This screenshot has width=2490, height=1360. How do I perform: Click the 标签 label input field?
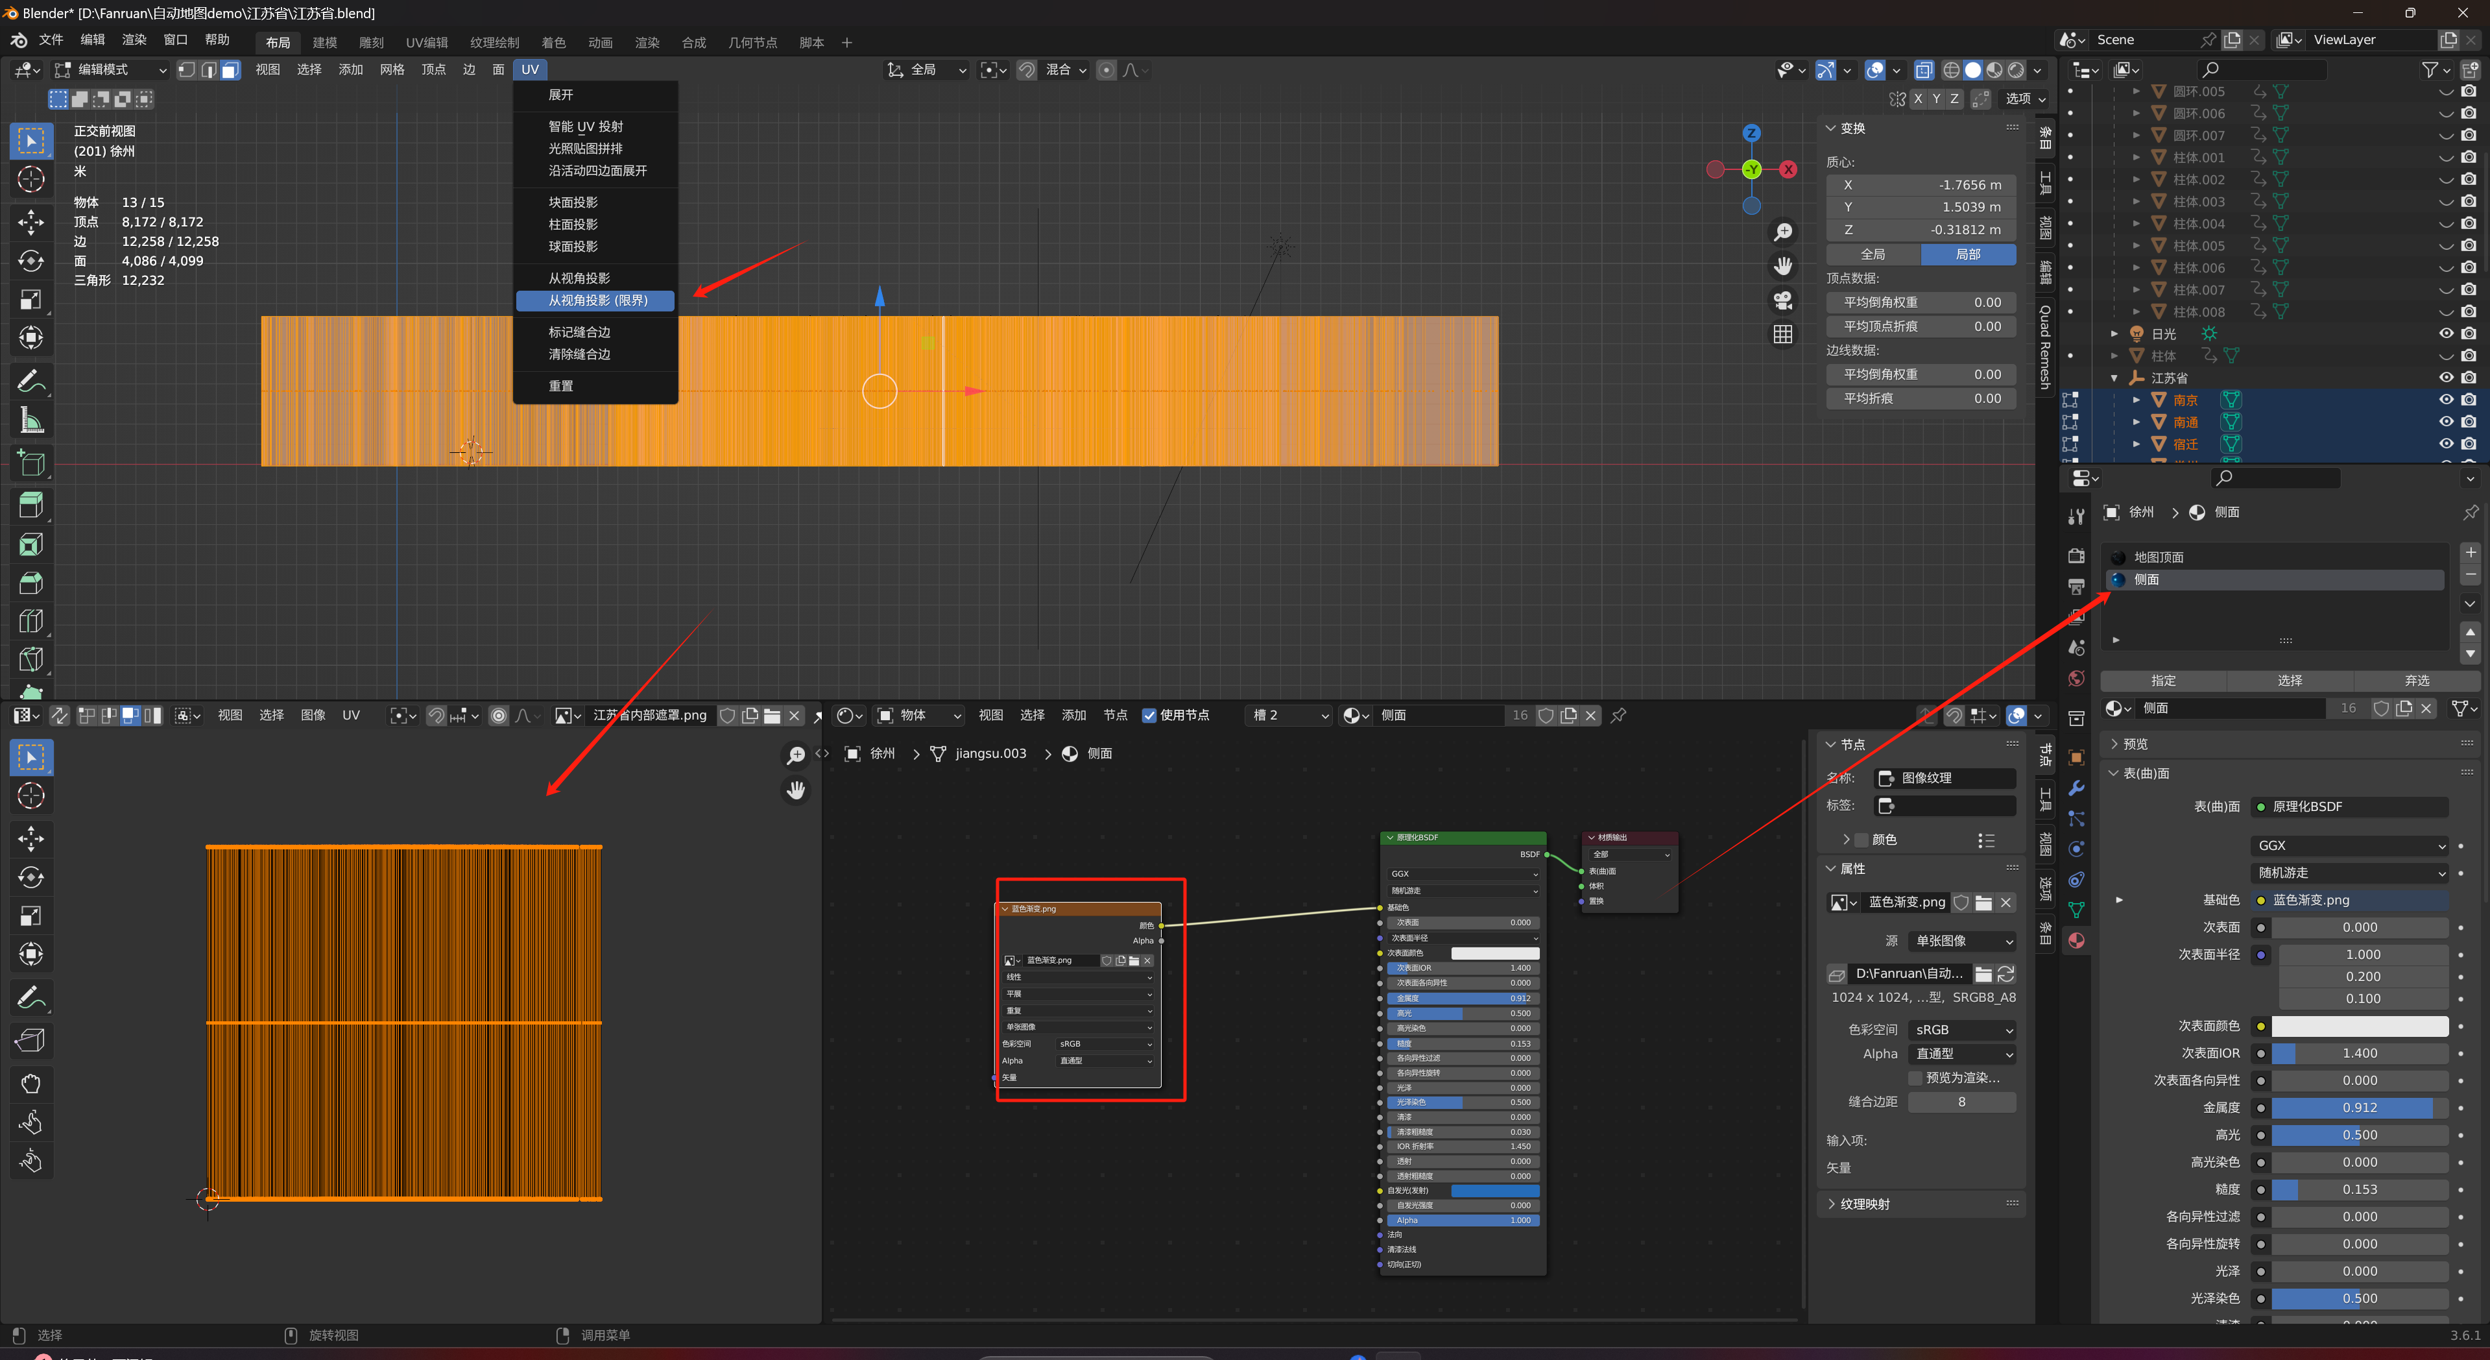pos(1946,805)
